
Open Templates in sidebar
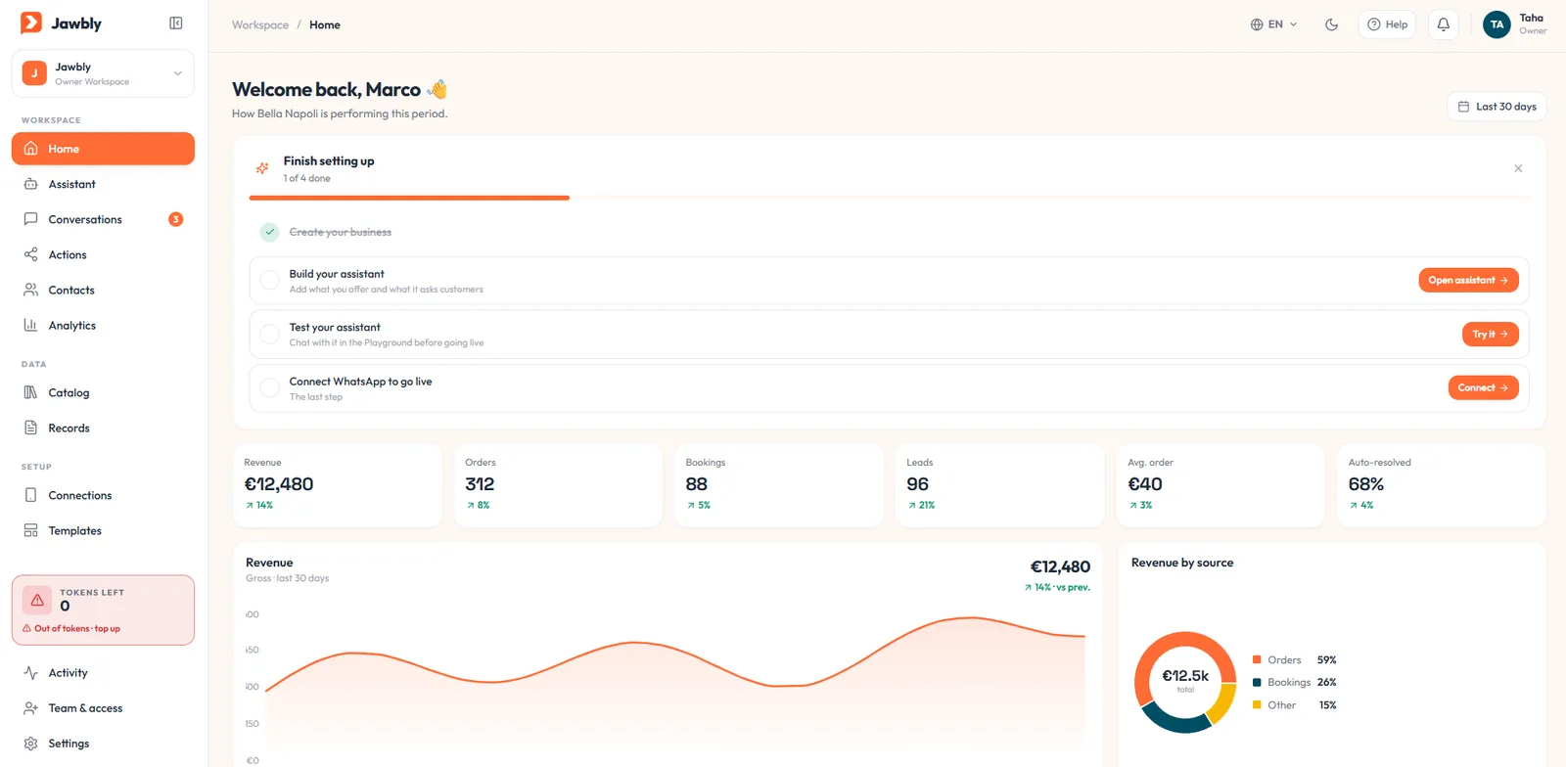103,530
